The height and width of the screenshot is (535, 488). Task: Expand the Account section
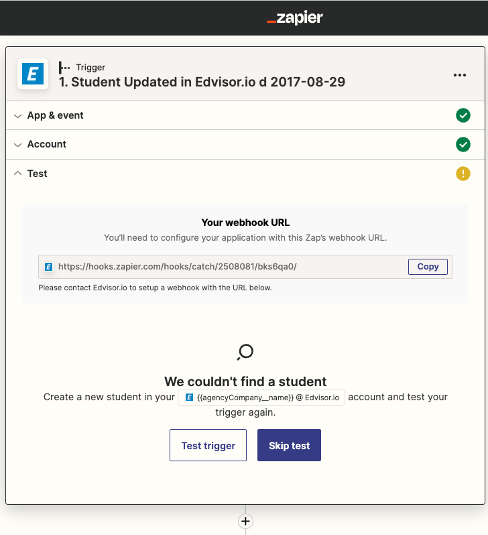click(x=245, y=144)
